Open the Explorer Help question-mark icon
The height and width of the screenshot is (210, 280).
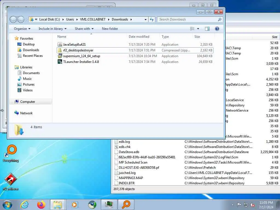click(x=217, y=29)
